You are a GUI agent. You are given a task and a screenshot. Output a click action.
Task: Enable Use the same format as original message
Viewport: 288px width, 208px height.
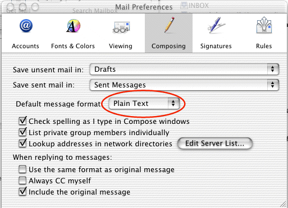coord(22,170)
